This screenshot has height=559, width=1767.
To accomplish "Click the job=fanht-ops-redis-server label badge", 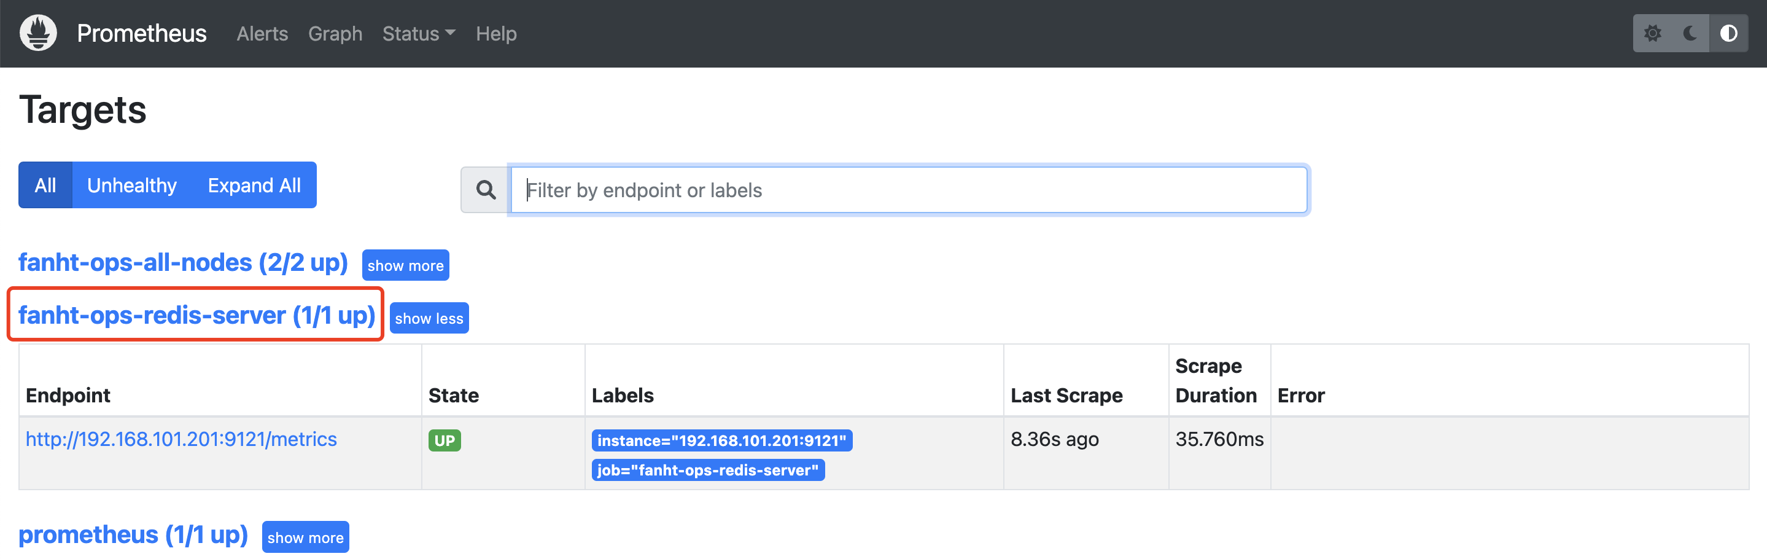I will coord(708,470).
